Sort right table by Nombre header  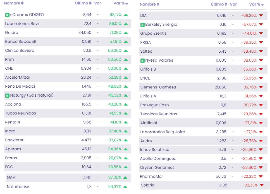tap(149, 4)
